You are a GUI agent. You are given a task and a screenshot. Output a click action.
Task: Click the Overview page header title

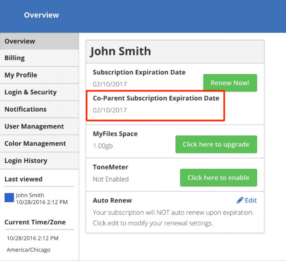pyautogui.click(x=41, y=15)
